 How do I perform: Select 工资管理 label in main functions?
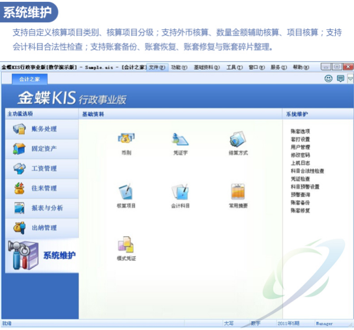[44, 168]
